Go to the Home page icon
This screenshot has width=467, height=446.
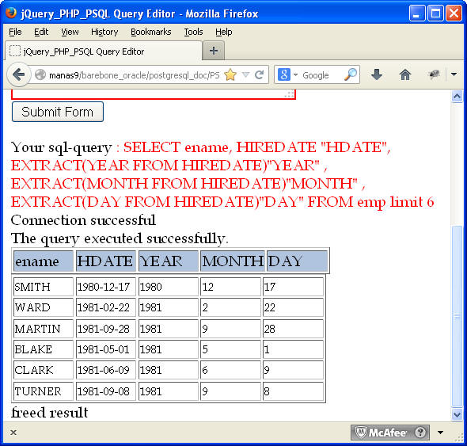pos(405,74)
